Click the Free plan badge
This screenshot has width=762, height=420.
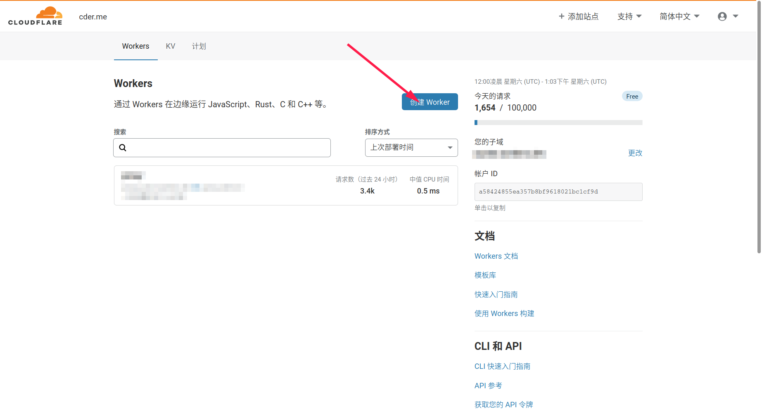point(632,97)
